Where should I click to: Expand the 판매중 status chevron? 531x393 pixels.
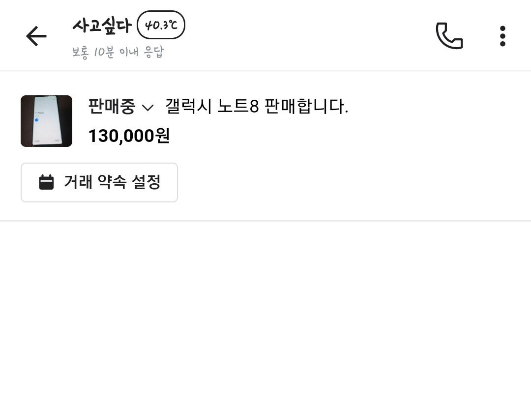point(147,108)
